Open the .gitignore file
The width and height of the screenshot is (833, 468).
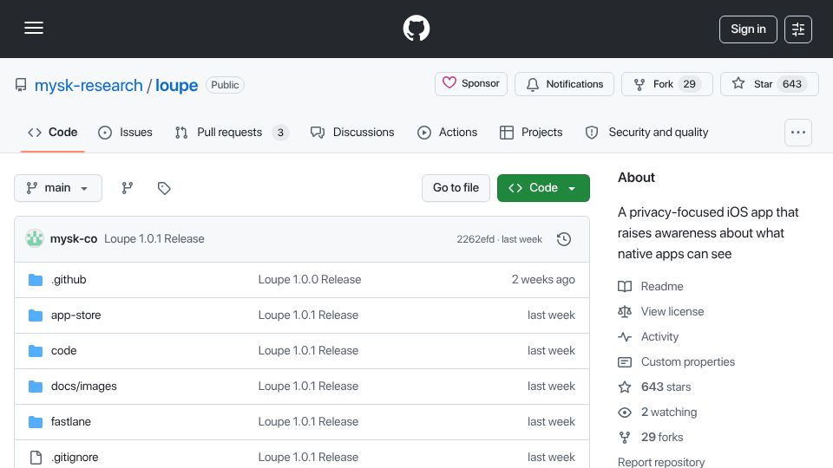(75, 458)
